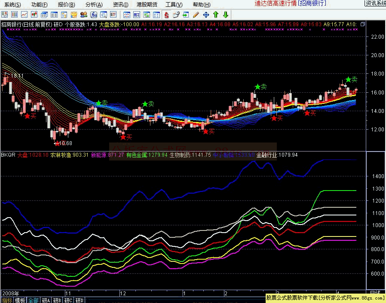Click the 新能源:871.27 legend value
This screenshot has height=303, width=386.
pyautogui.click(x=107, y=155)
